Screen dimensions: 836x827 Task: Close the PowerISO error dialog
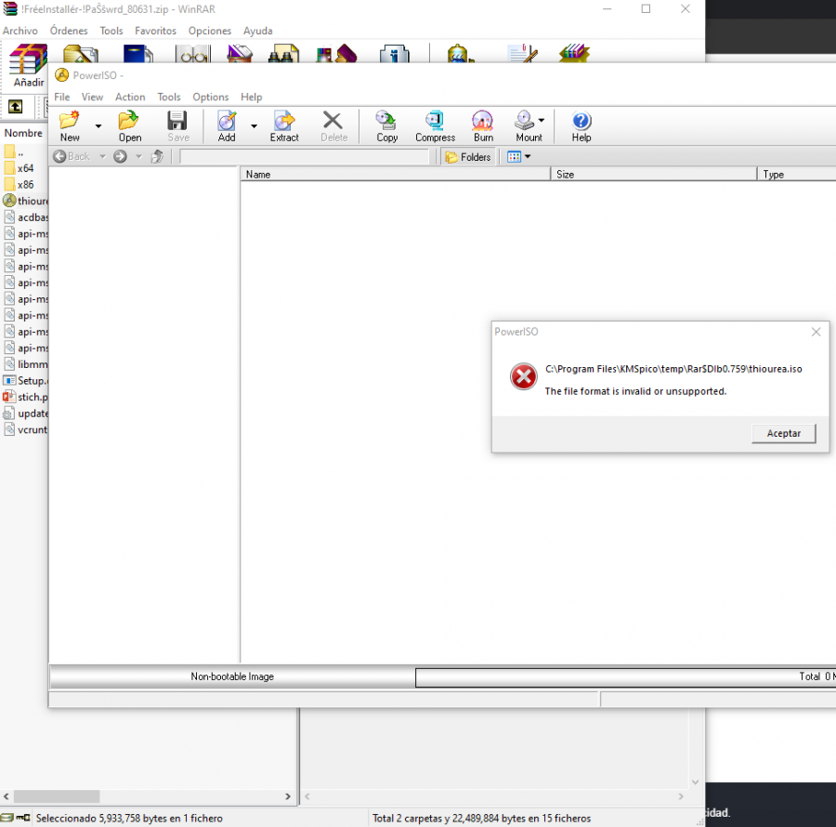pos(816,332)
